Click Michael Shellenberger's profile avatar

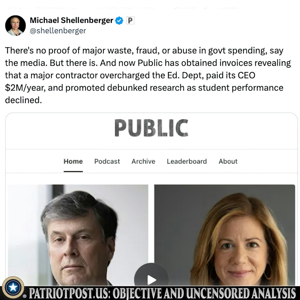point(15,25)
